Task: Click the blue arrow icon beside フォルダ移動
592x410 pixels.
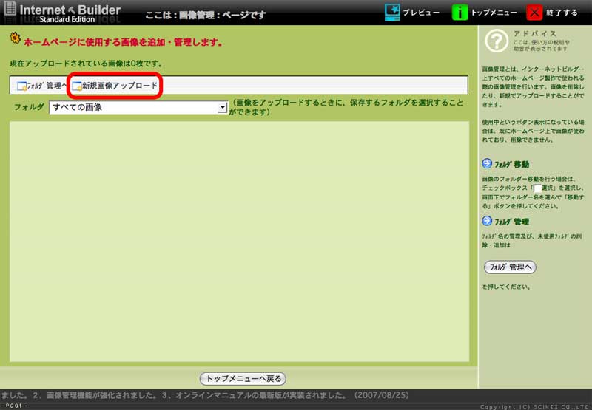Action: point(486,164)
